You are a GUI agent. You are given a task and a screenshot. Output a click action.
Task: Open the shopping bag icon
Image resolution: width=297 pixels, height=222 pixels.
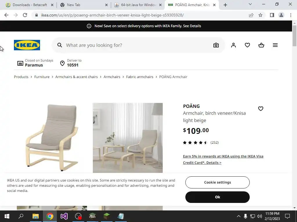click(x=261, y=45)
